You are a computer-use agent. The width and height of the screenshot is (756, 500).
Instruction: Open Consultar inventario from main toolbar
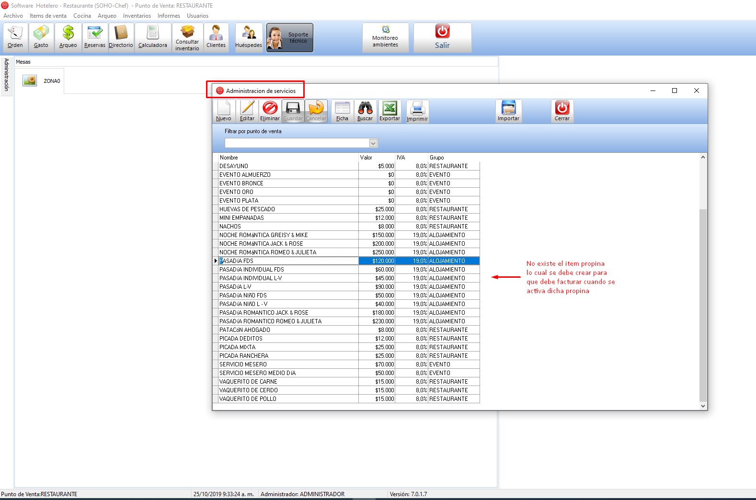point(187,37)
